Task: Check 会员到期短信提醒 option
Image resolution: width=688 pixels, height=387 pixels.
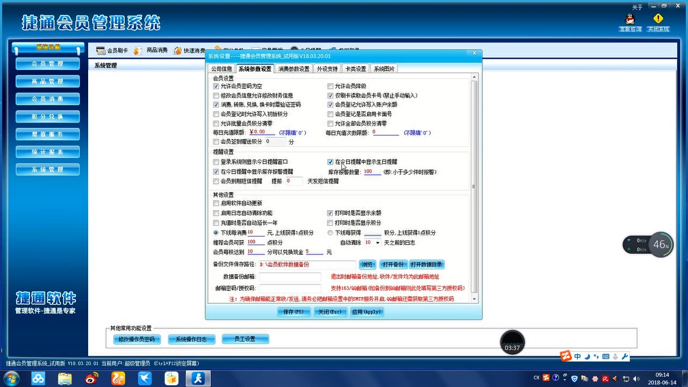Action: click(217, 181)
